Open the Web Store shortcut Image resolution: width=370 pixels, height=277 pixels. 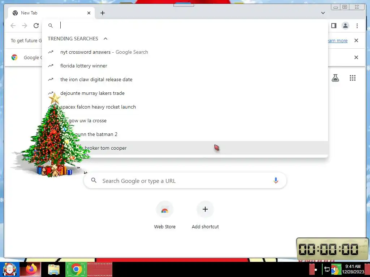pos(165,215)
